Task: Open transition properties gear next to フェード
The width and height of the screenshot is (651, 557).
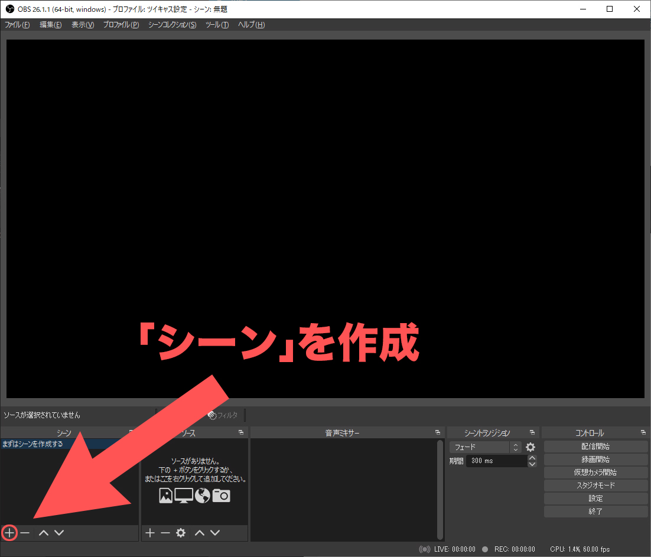Action: 530,447
